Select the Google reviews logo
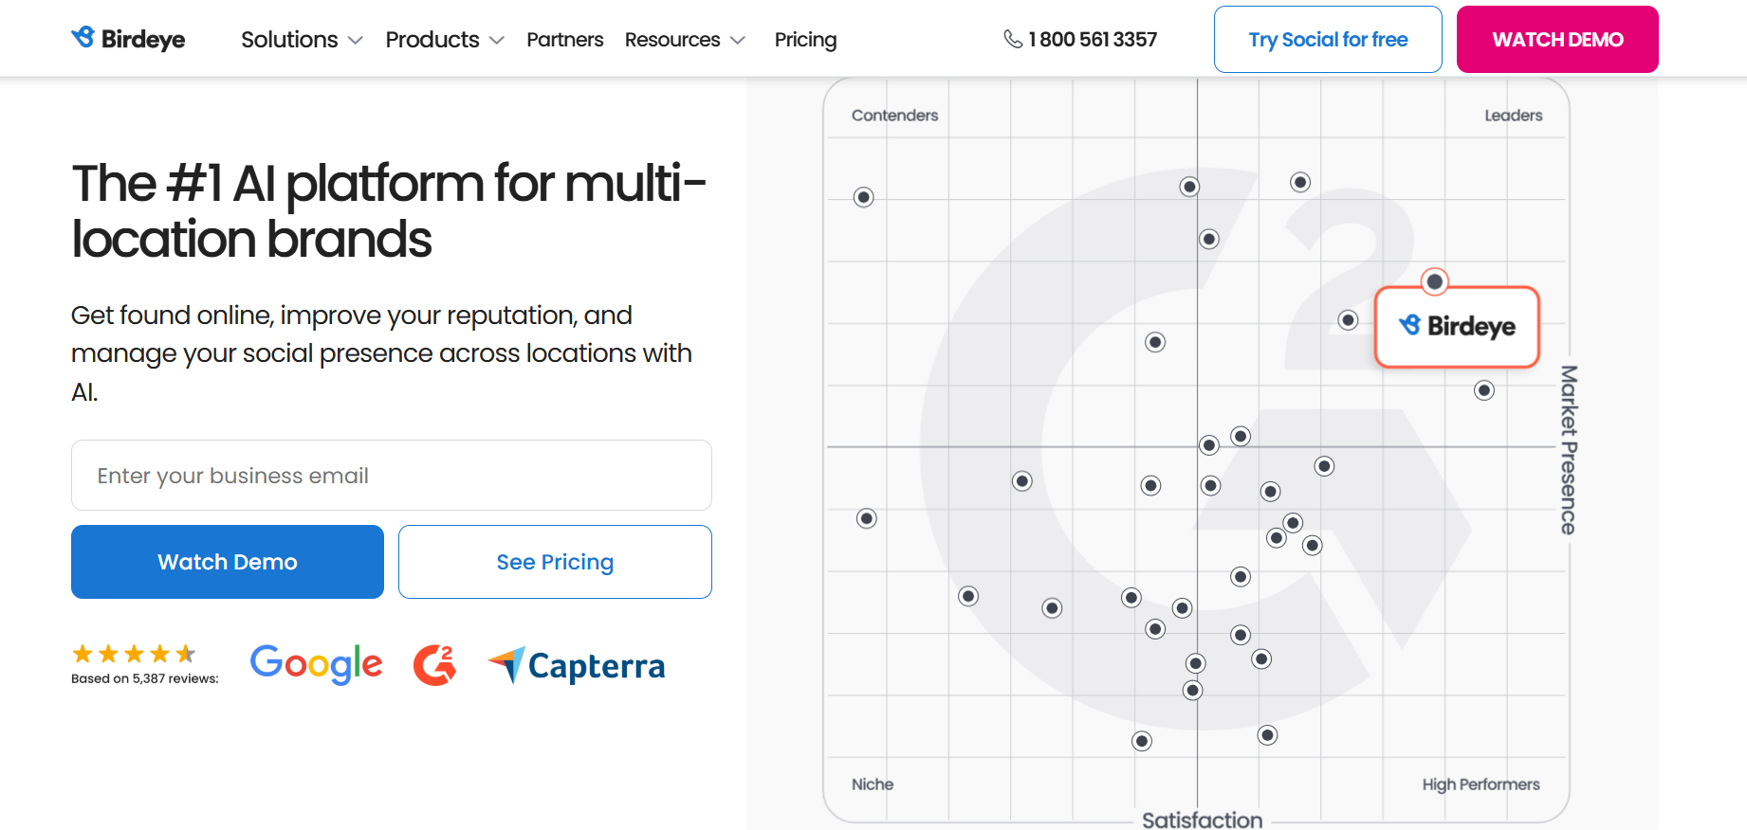The height and width of the screenshot is (830, 1747). coord(316,664)
